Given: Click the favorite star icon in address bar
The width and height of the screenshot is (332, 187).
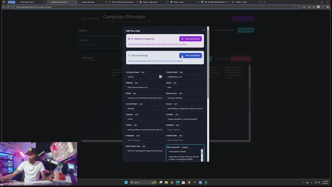Looking at the screenshot, I should pyautogui.click(x=298, y=7).
